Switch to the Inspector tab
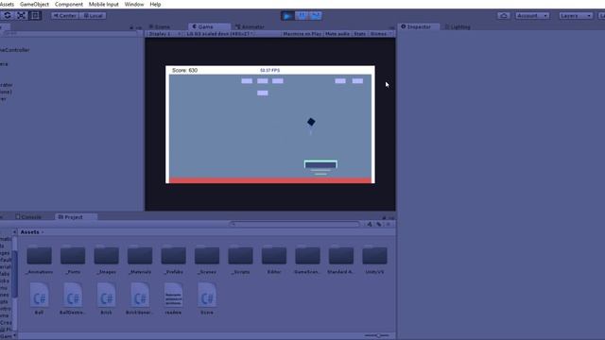Viewport: 605px width, 340px height. 418,26
